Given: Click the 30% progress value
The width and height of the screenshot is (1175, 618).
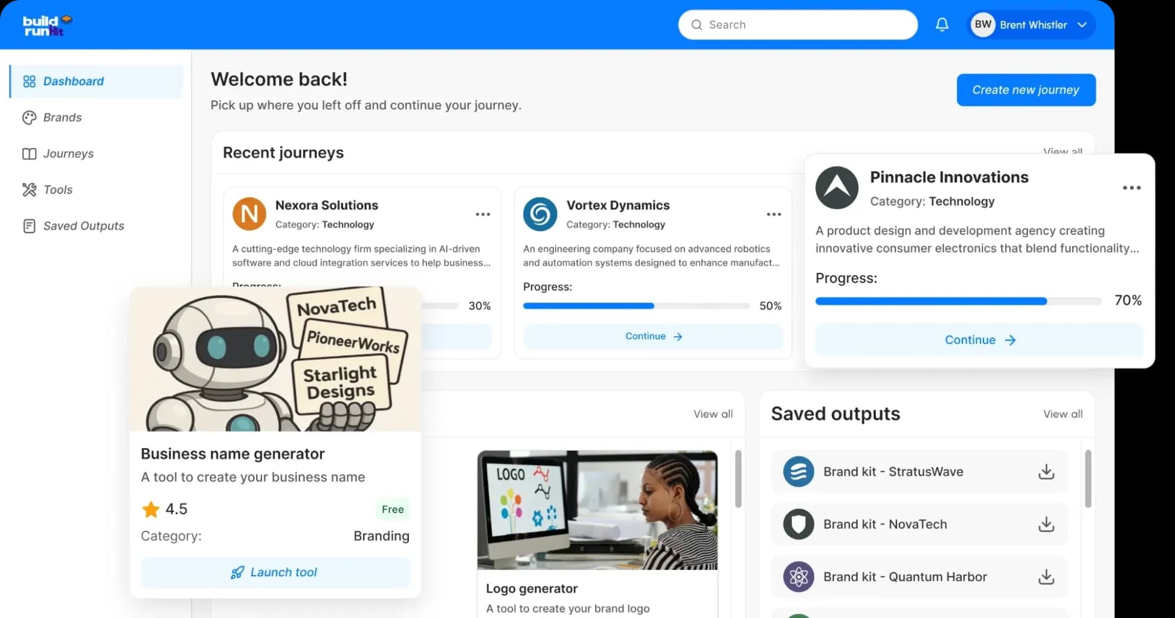Looking at the screenshot, I should click(x=480, y=306).
